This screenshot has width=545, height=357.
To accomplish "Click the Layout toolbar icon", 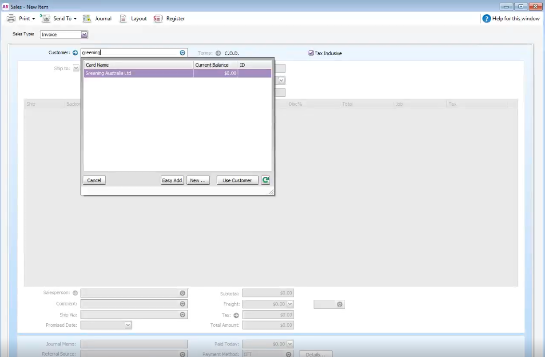I will click(124, 19).
